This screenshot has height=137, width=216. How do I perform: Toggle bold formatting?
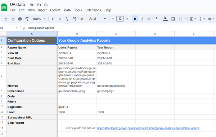click(x=135, y=19)
